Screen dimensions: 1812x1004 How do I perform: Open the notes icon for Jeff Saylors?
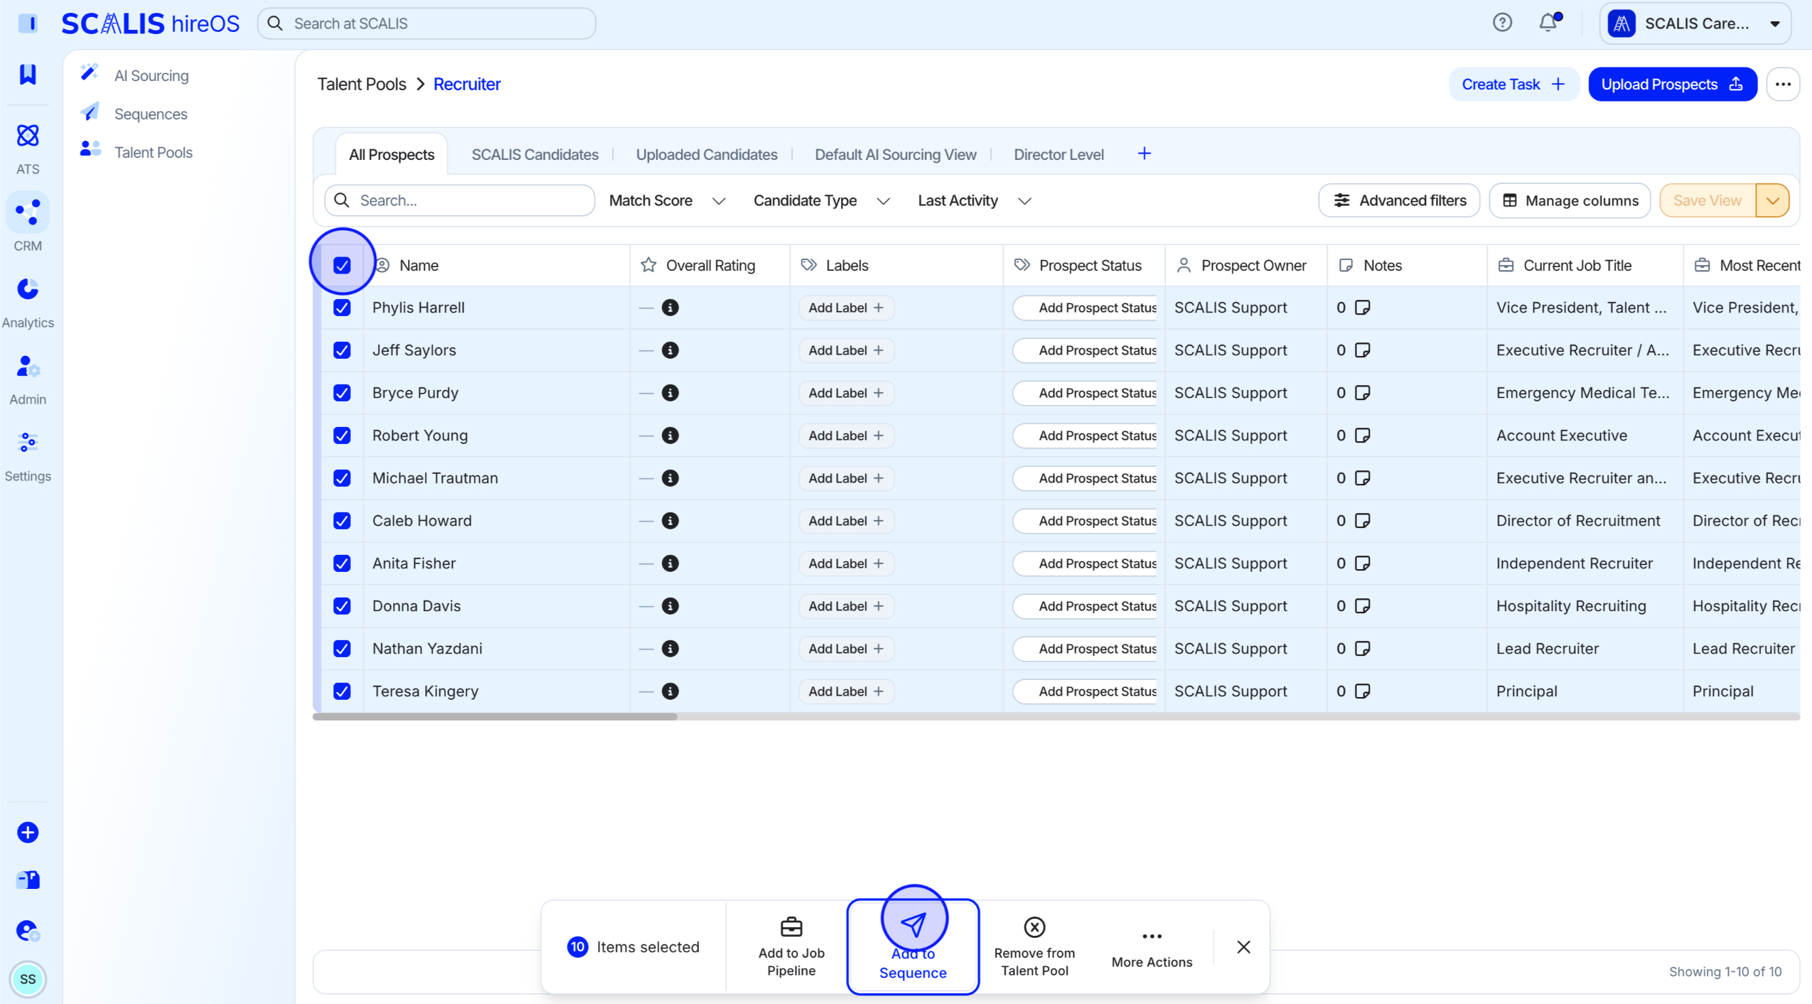coord(1363,350)
